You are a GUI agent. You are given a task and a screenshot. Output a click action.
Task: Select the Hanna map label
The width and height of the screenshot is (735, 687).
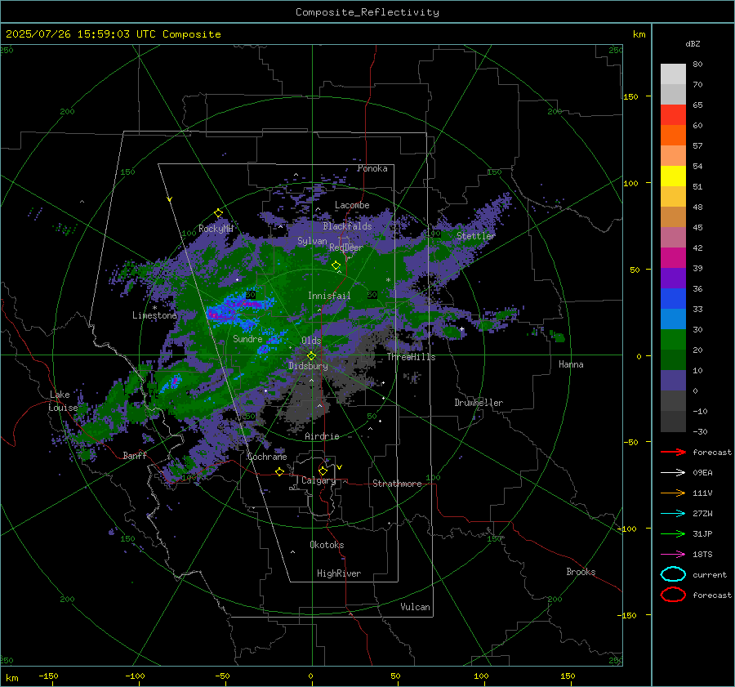pyautogui.click(x=571, y=364)
